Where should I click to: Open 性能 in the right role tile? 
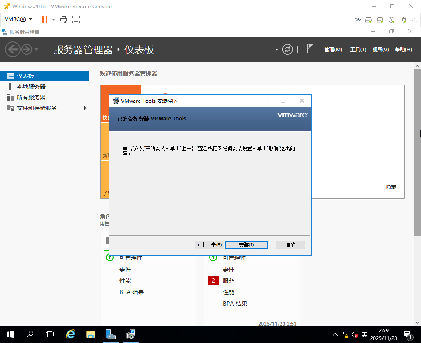click(229, 292)
